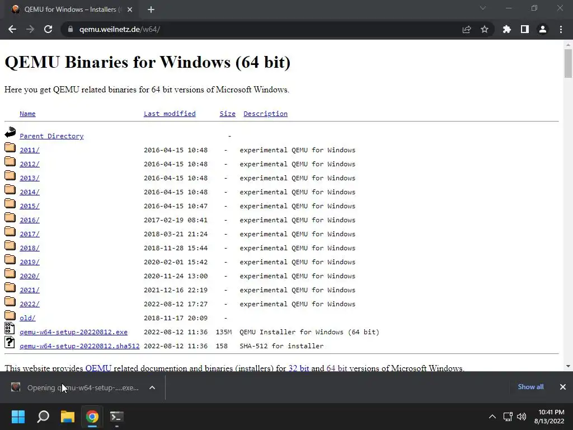Viewport: 573px width, 430px height.
Task: Open the tab search chevron
Action: pyautogui.click(x=483, y=8)
